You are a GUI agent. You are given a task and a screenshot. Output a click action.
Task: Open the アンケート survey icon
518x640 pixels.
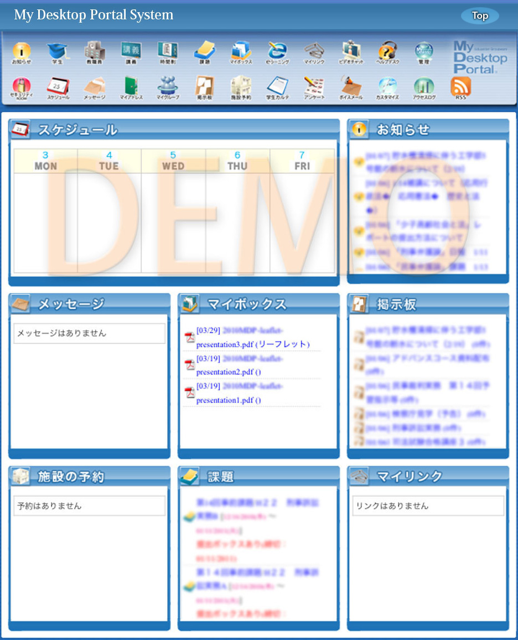(x=314, y=86)
